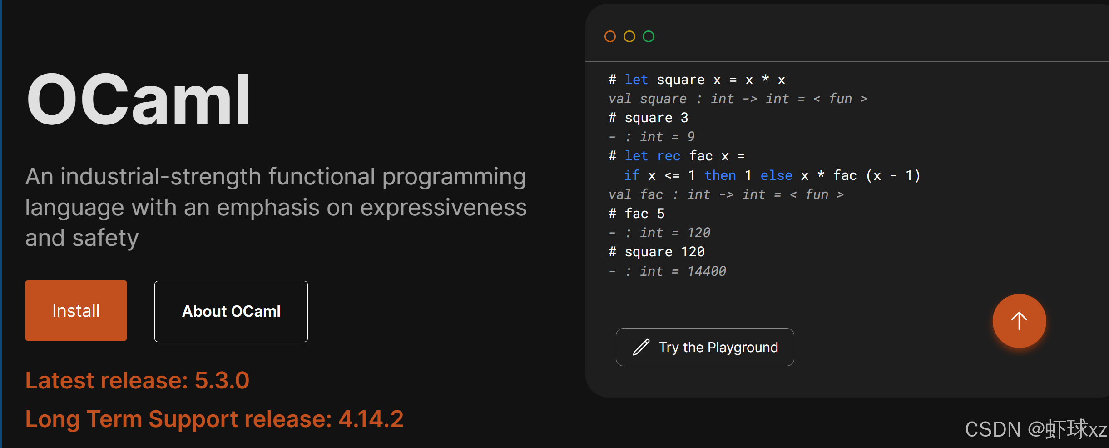Click the red window dot in the code panel
This screenshot has height=448, width=1109.
pos(610,36)
